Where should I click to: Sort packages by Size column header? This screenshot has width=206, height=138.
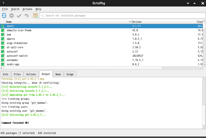pos(200,22)
